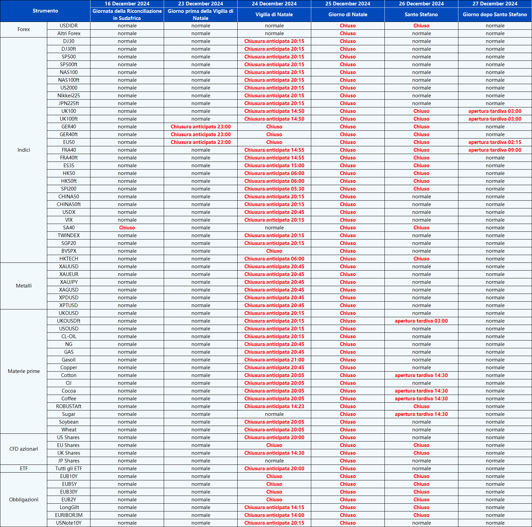Select Gasoil's Chiusura anticipata 21:00 cell
Image resolution: width=532 pixels, height=527 pixels.
tap(274, 360)
